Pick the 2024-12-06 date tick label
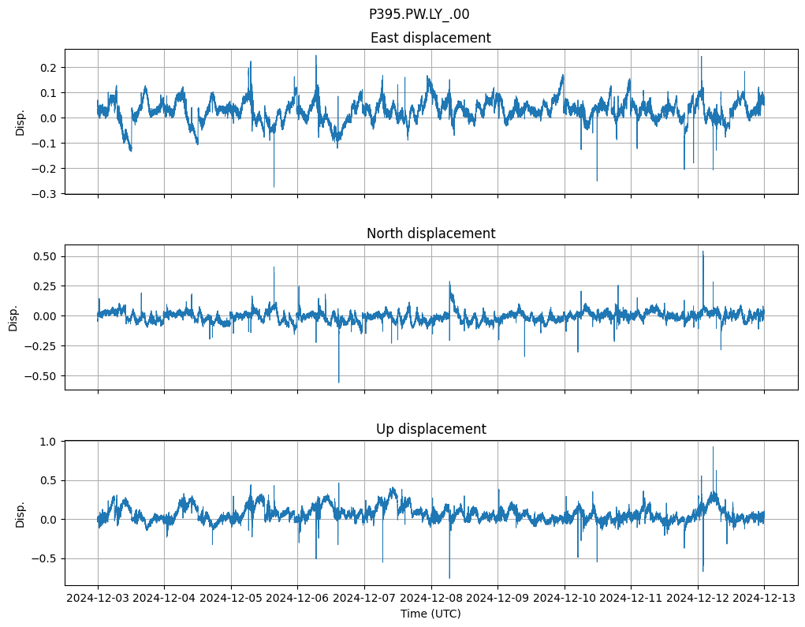 pos(298,598)
